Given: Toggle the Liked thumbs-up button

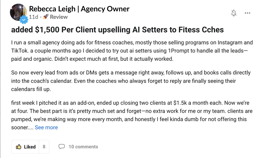Looking at the screenshot, I should coord(25,147).
